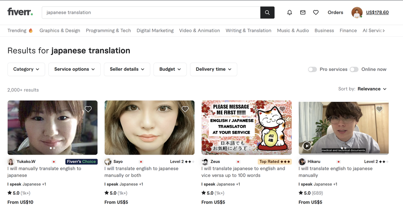The height and width of the screenshot is (210, 403).
Task: Click 'From US$10' price on Yukako.W gig
Action: [20, 202]
